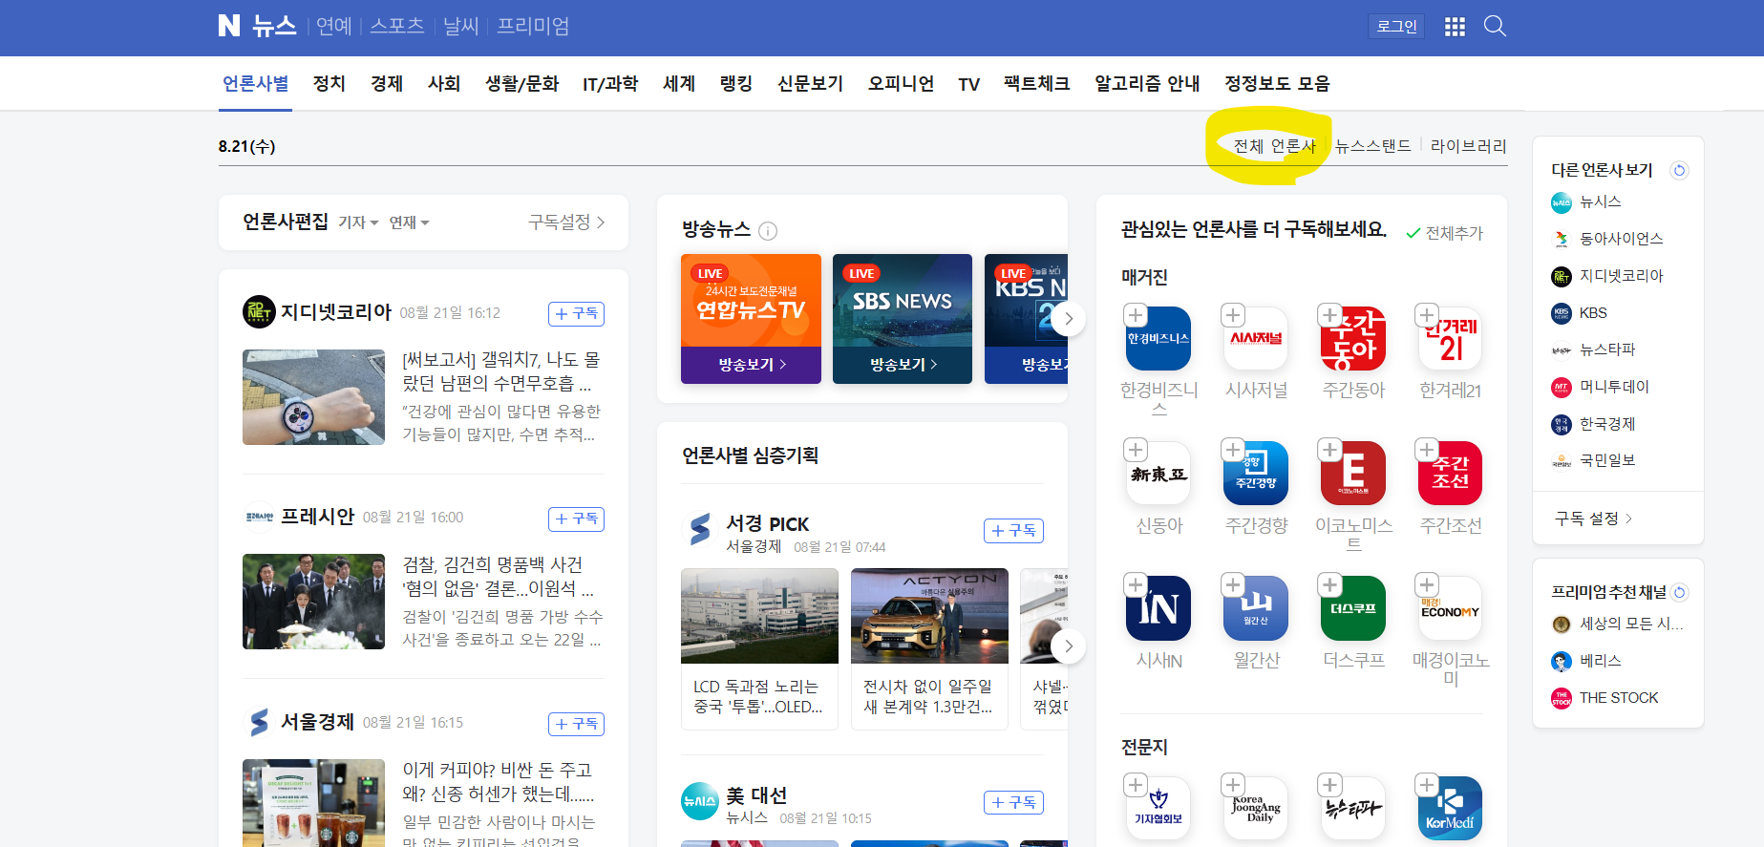The width and height of the screenshot is (1764, 847).
Task: Expand the 기자 dropdown
Action: pos(358,222)
